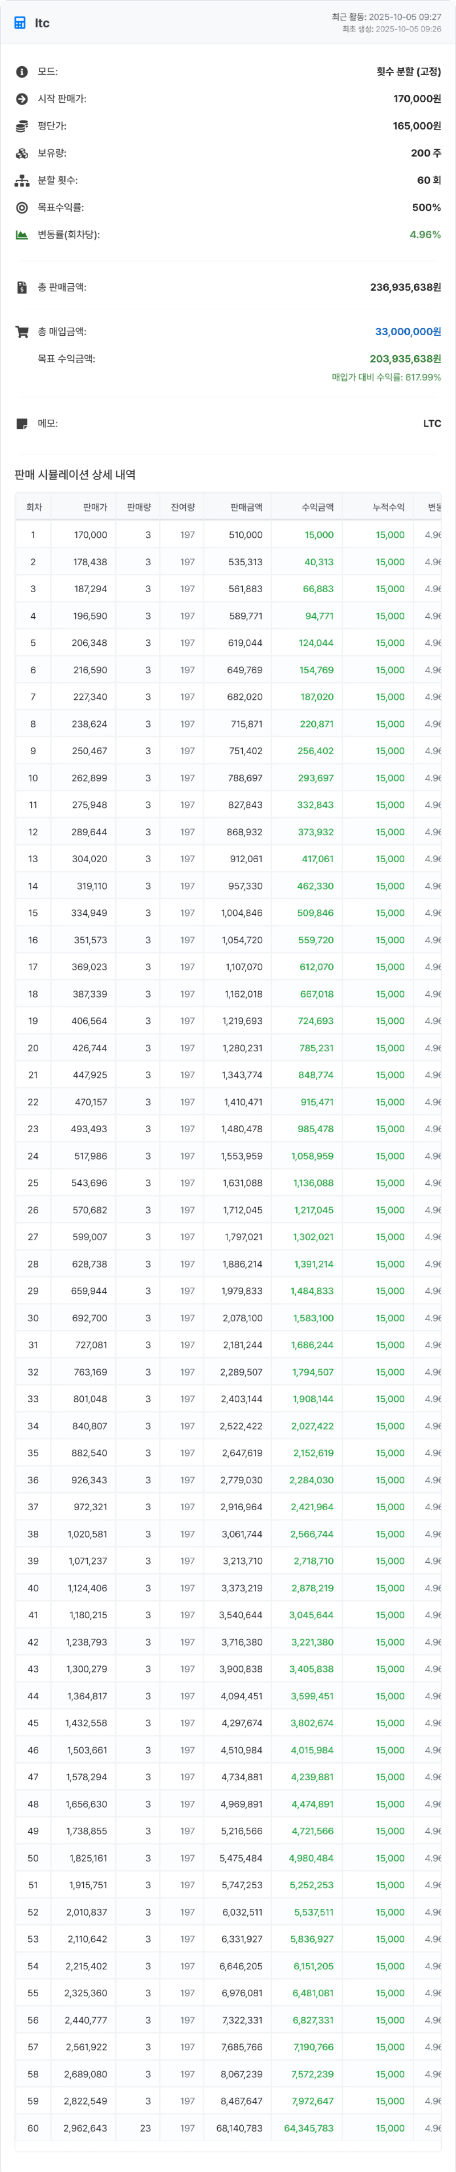Click the blue 33,000,000원 total purchase amount
Screen dimensions: 456x2172
point(408,331)
